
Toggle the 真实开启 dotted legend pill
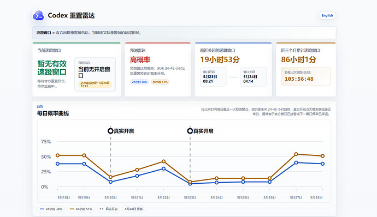click(x=108, y=209)
